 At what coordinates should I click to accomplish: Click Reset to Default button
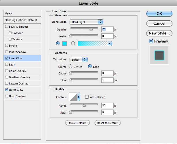(x=107, y=123)
